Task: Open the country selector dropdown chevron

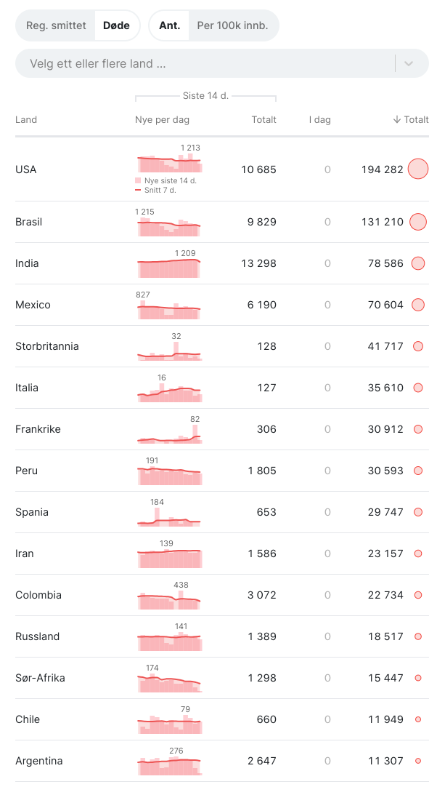Action: 409,63
